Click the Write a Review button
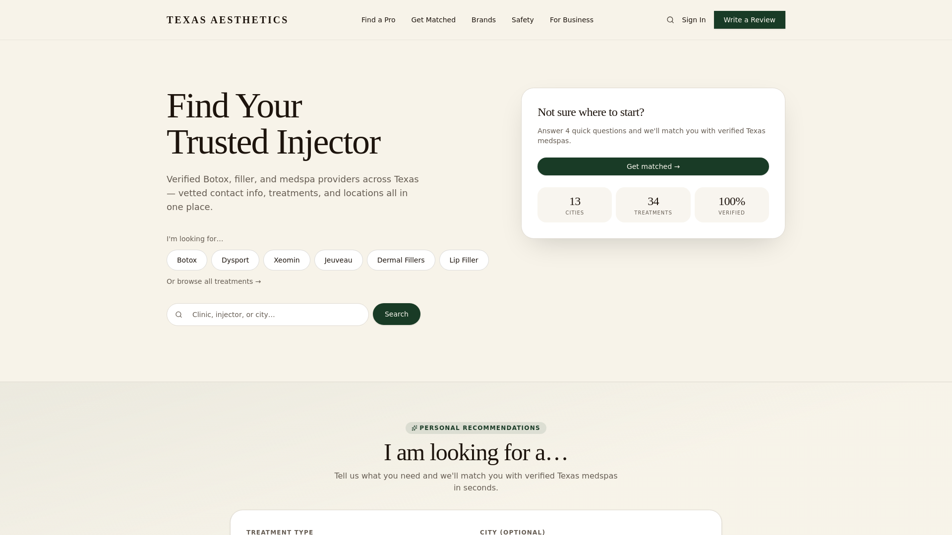Screen dimensions: 952x535 pos(750,20)
